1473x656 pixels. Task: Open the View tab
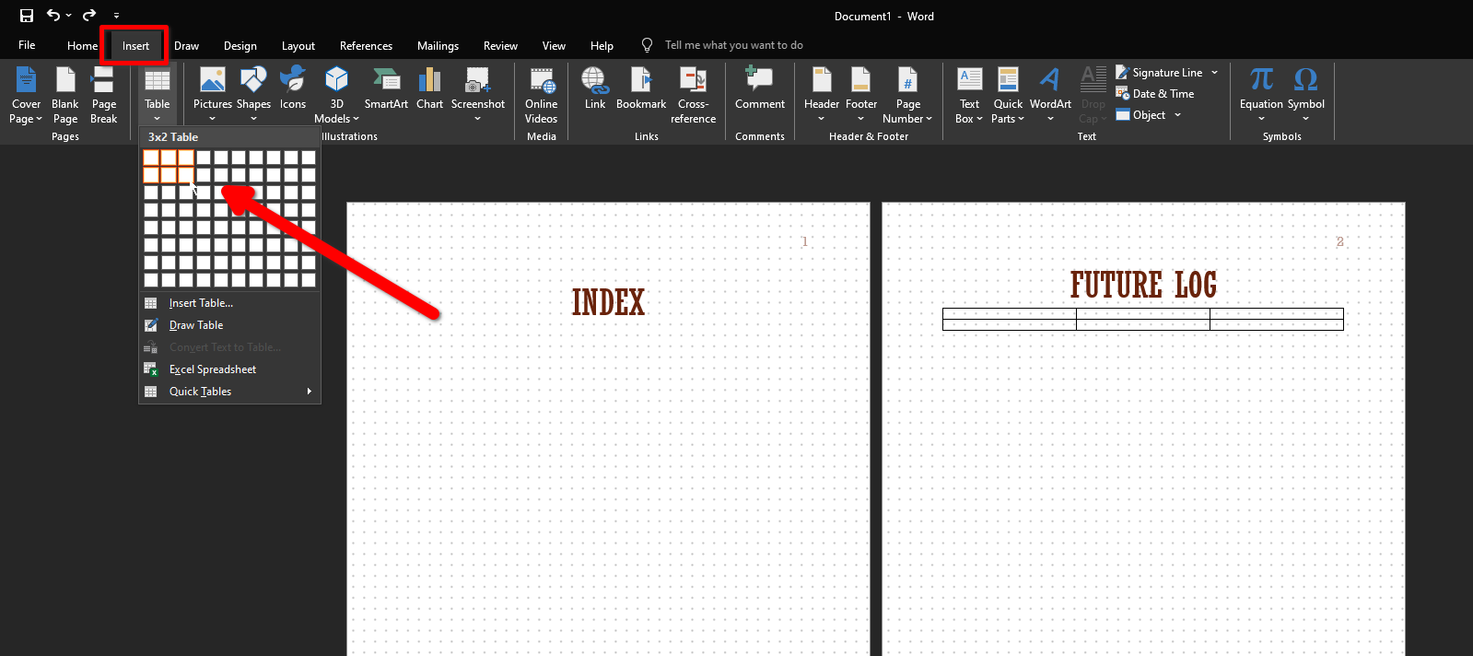[x=554, y=46]
